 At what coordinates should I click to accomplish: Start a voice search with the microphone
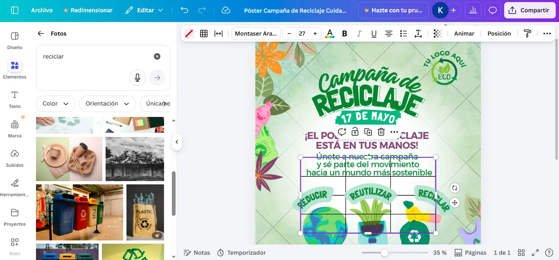[x=137, y=77]
